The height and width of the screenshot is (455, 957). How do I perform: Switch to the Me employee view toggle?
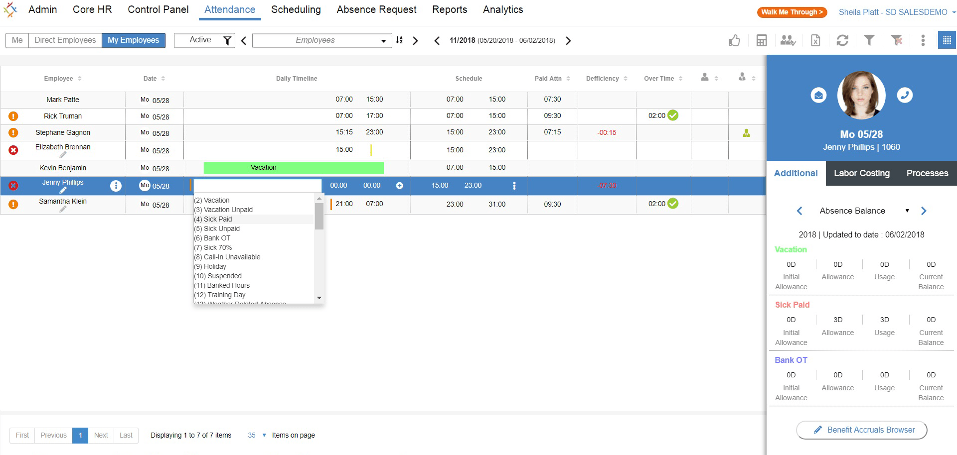pyautogui.click(x=16, y=40)
